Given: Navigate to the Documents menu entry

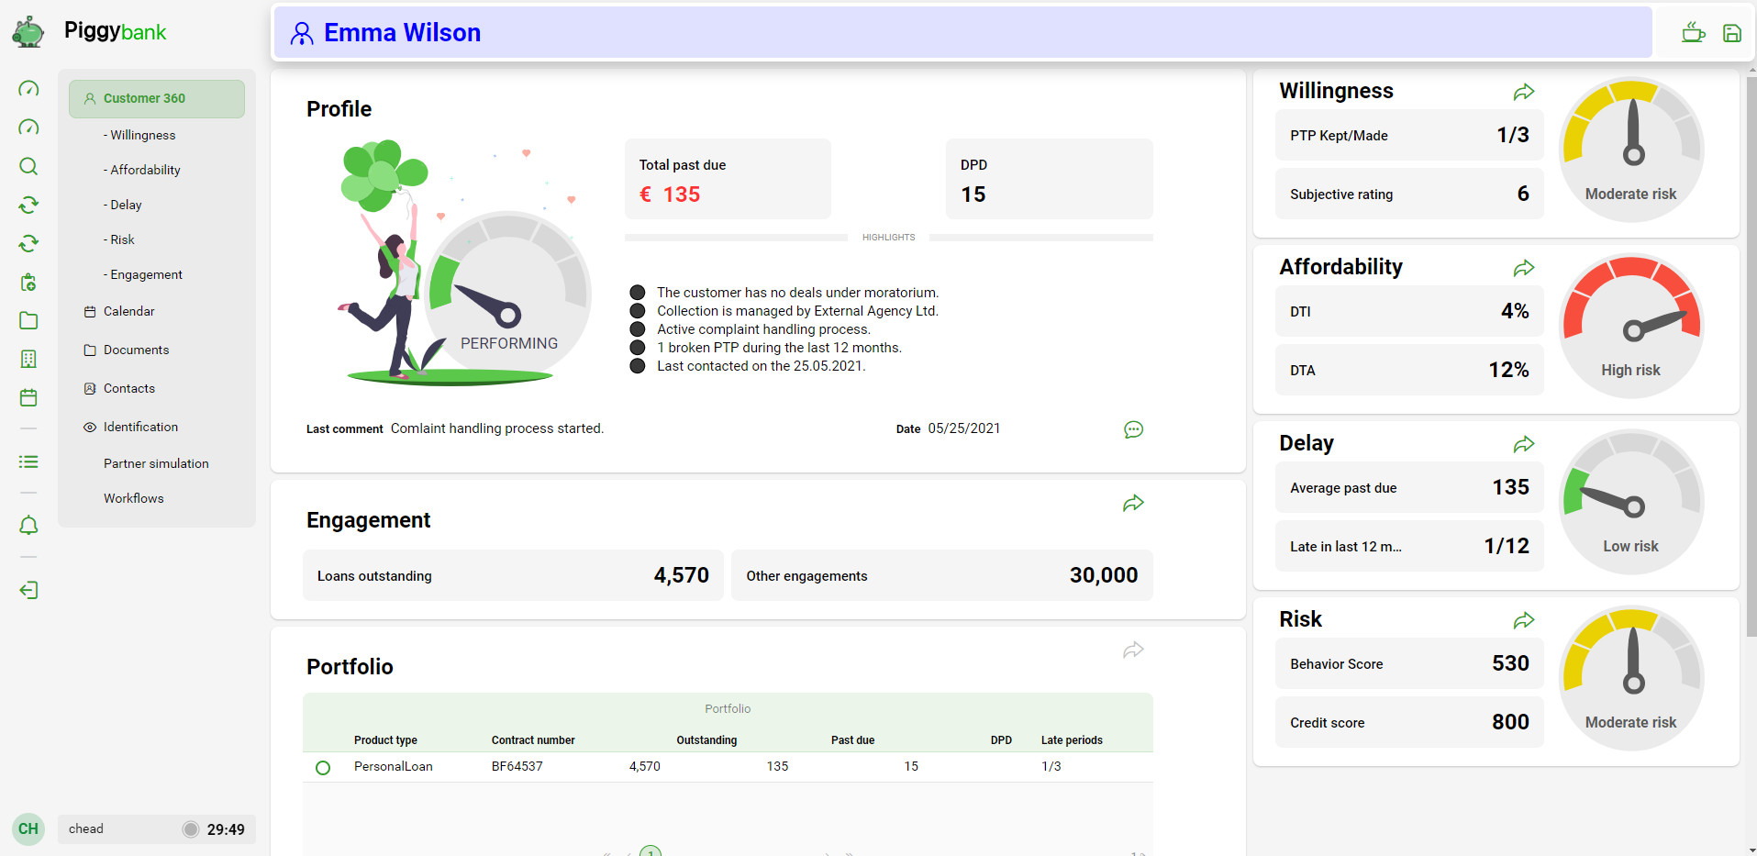Looking at the screenshot, I should click(136, 350).
